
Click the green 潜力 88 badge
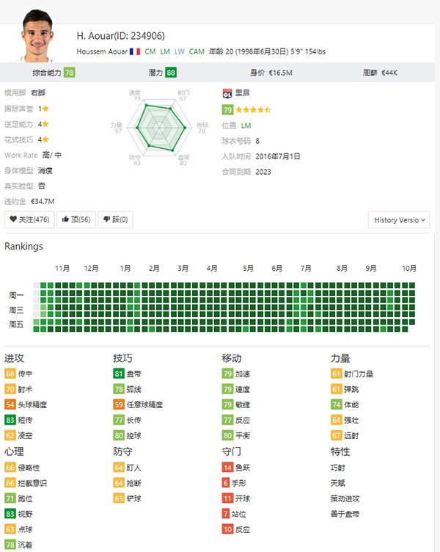point(171,73)
